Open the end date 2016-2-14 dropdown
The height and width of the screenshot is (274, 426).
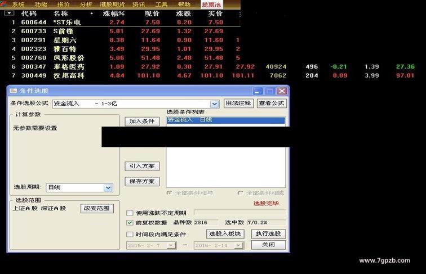click(x=238, y=245)
